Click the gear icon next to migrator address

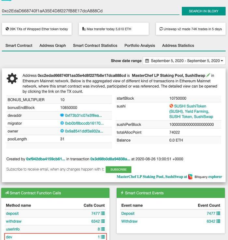pyautogui.click(x=62, y=123)
